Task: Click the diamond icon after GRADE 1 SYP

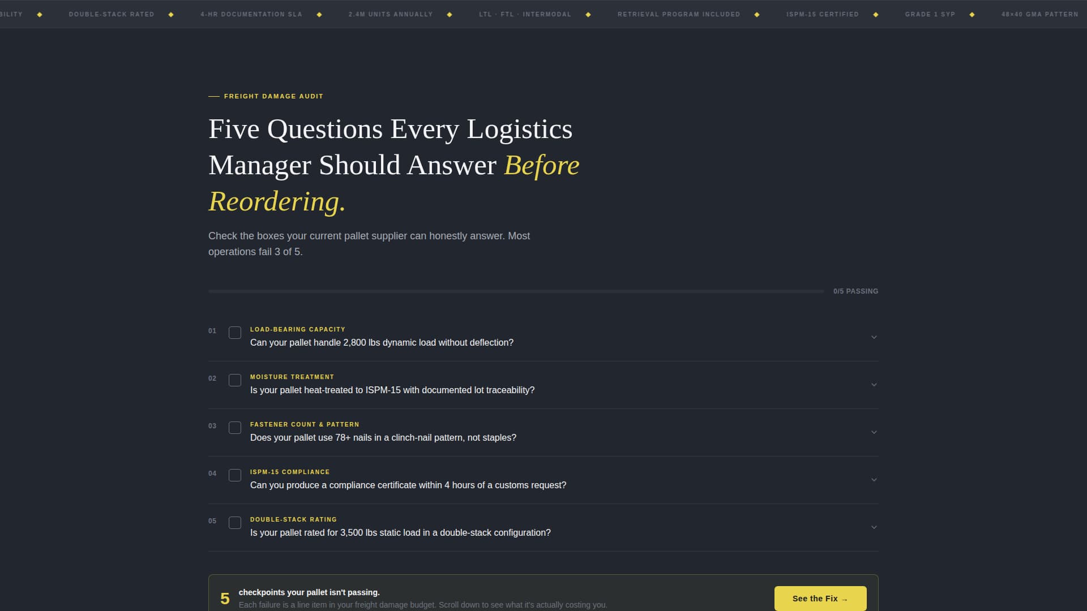Action: pyautogui.click(x=972, y=14)
